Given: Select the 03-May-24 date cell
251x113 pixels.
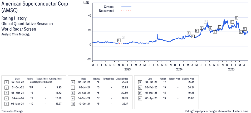Looking at the screenshot, I should [x=18, y=104].
